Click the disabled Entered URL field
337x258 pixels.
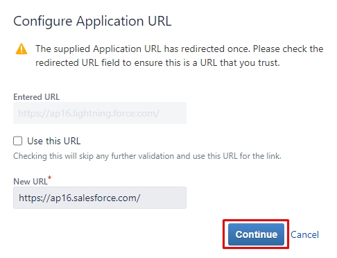(100, 113)
